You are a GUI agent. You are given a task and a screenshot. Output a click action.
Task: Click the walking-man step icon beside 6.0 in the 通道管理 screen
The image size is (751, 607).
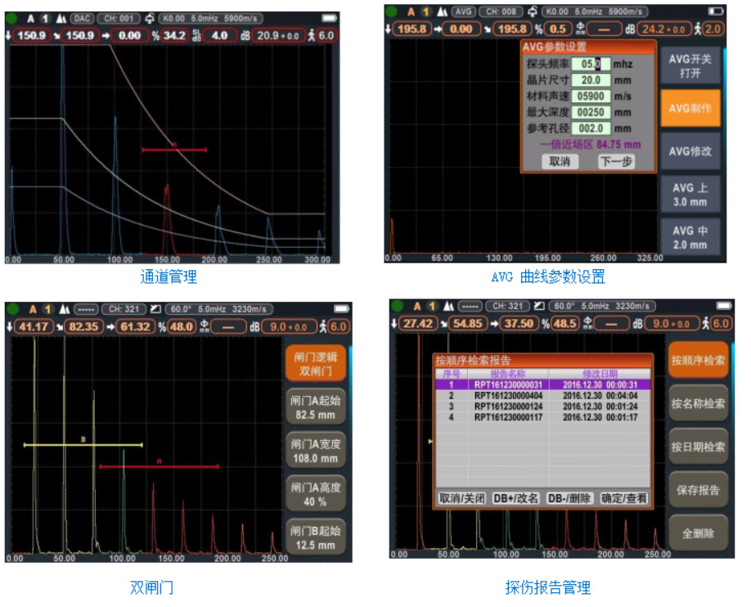312,35
